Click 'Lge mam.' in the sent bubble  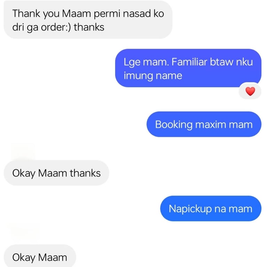(146, 62)
